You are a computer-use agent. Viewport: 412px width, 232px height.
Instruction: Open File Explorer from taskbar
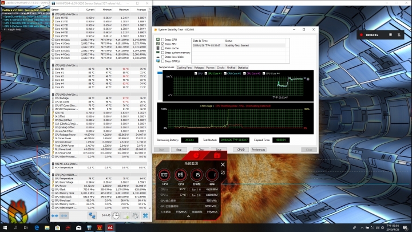(47, 228)
